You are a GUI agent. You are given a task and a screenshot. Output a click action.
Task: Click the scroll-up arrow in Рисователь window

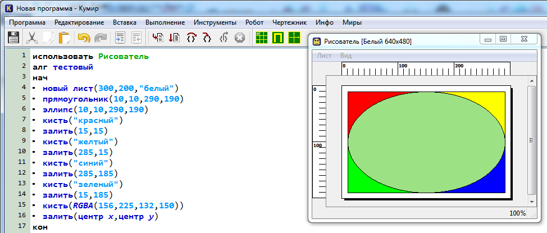(532, 80)
